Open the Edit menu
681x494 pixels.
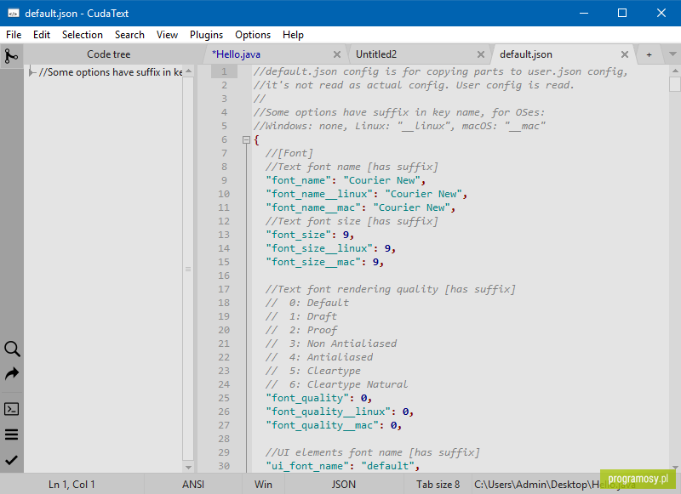[42, 35]
